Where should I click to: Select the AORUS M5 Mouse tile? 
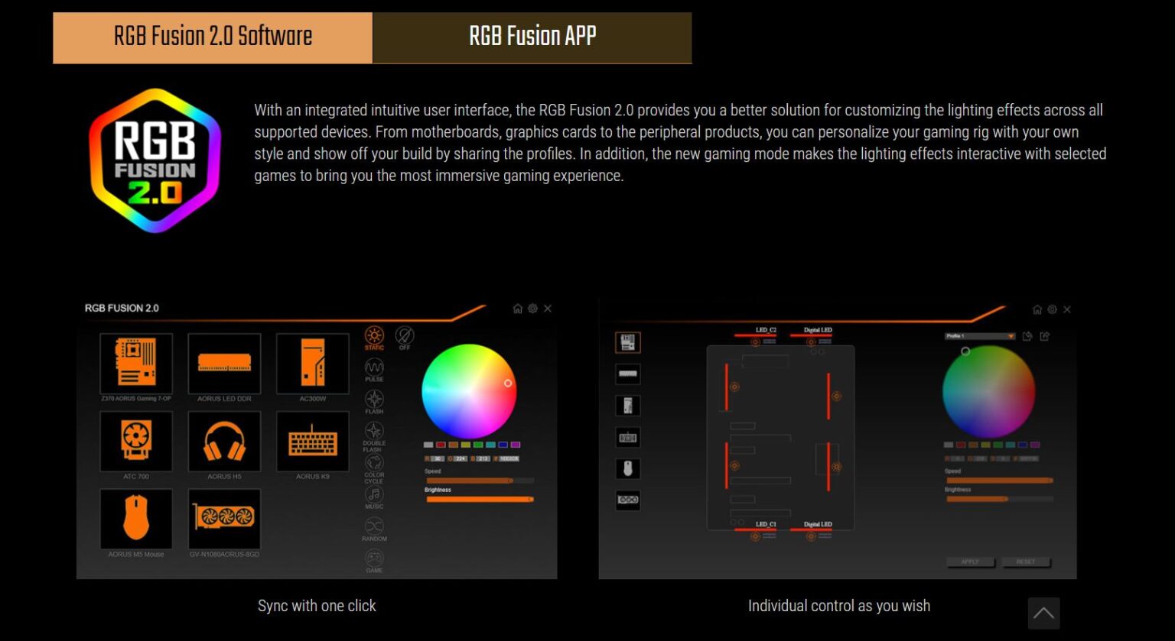pos(136,519)
